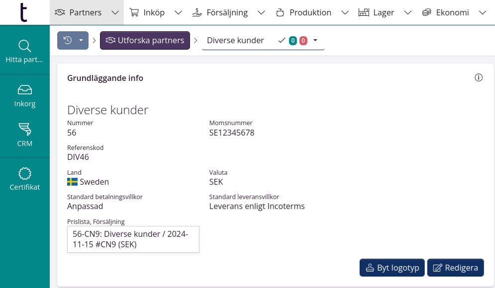This screenshot has width=495, height=288.
Task: Open the Försäljning menu
Action: [x=226, y=12]
